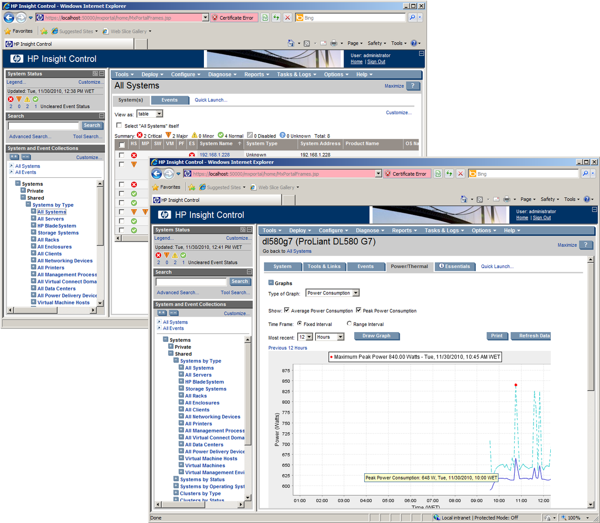Viewport: 600px width, 523px height.
Task: Click the major status icon in front System Status panel
Action: tap(167, 255)
